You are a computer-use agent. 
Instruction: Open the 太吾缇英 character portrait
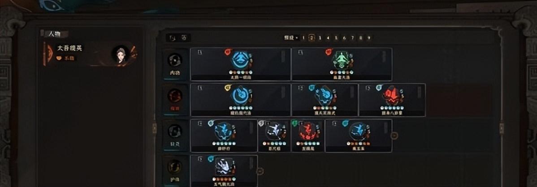[120, 54]
